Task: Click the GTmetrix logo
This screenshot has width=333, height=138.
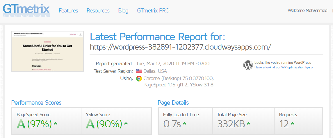Action: click(26, 10)
